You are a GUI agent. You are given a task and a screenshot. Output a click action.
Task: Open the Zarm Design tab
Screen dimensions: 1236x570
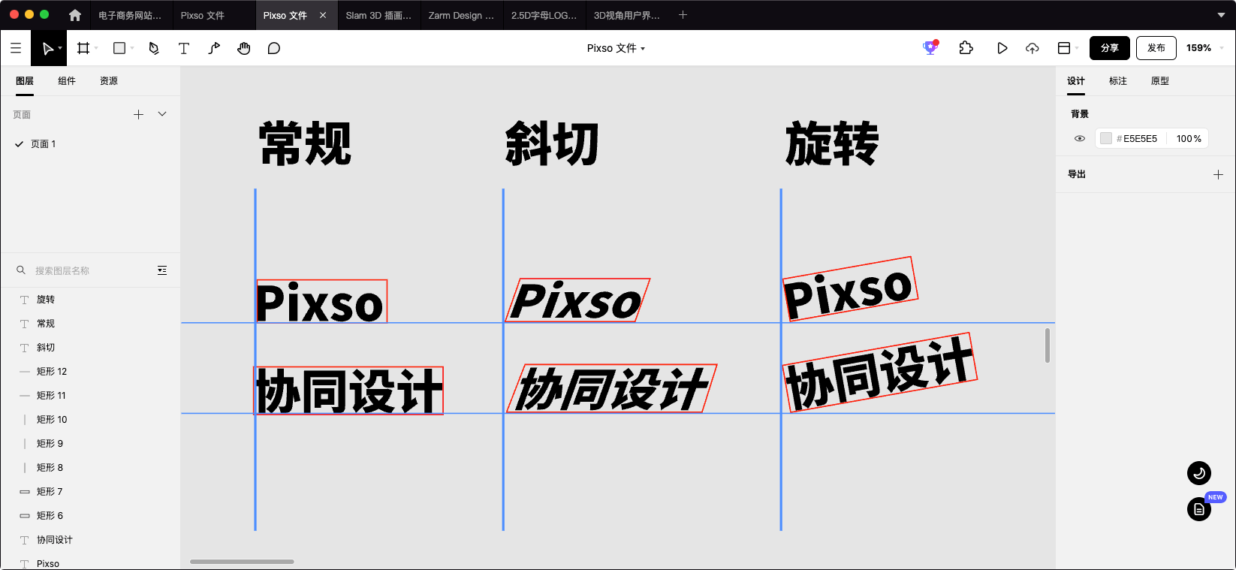(462, 15)
